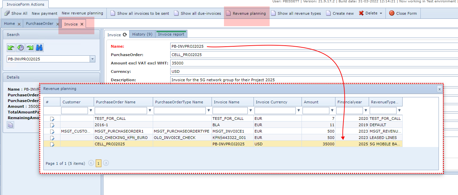Viewport: 458px width, 195px height.
Task: Click the PurchaseOrder Name filter input field
Action: [121, 110]
